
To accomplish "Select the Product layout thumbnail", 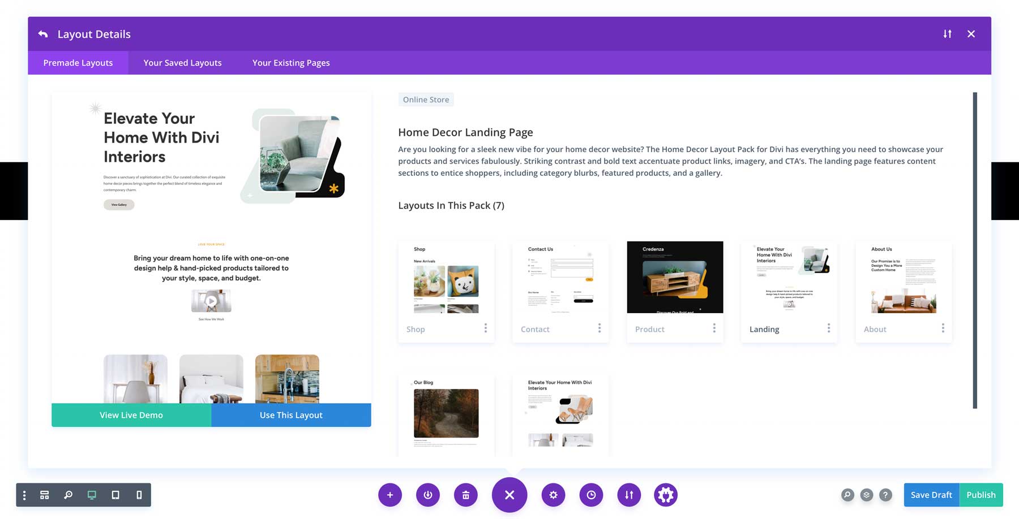I will 675,276.
